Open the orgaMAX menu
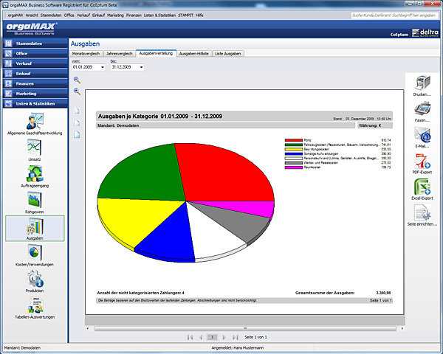Image resolution: width=443 pixels, height=354 pixels. pyautogui.click(x=16, y=15)
